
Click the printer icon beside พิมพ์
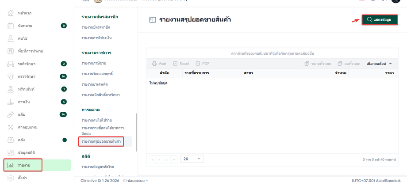click(154, 64)
